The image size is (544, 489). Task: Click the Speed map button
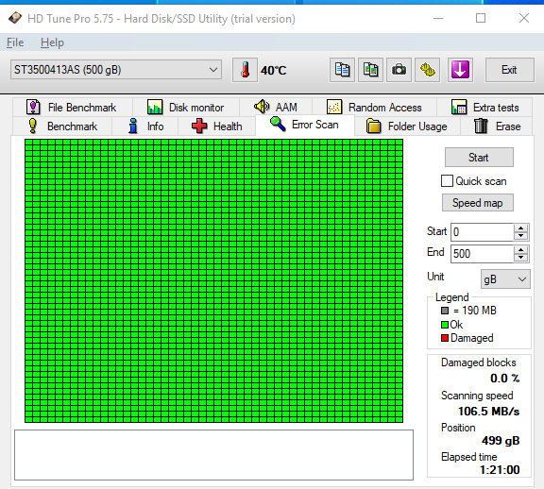477,203
